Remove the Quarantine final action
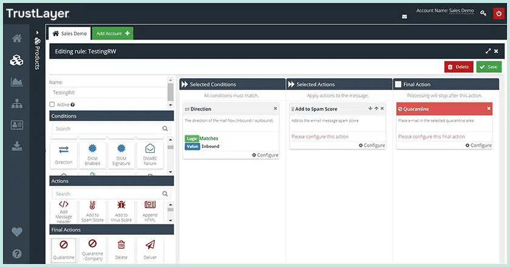 tap(489, 109)
